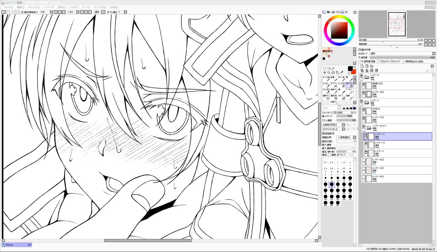
Task: Open the フィルタ menu
Action: click(x=74, y=7)
